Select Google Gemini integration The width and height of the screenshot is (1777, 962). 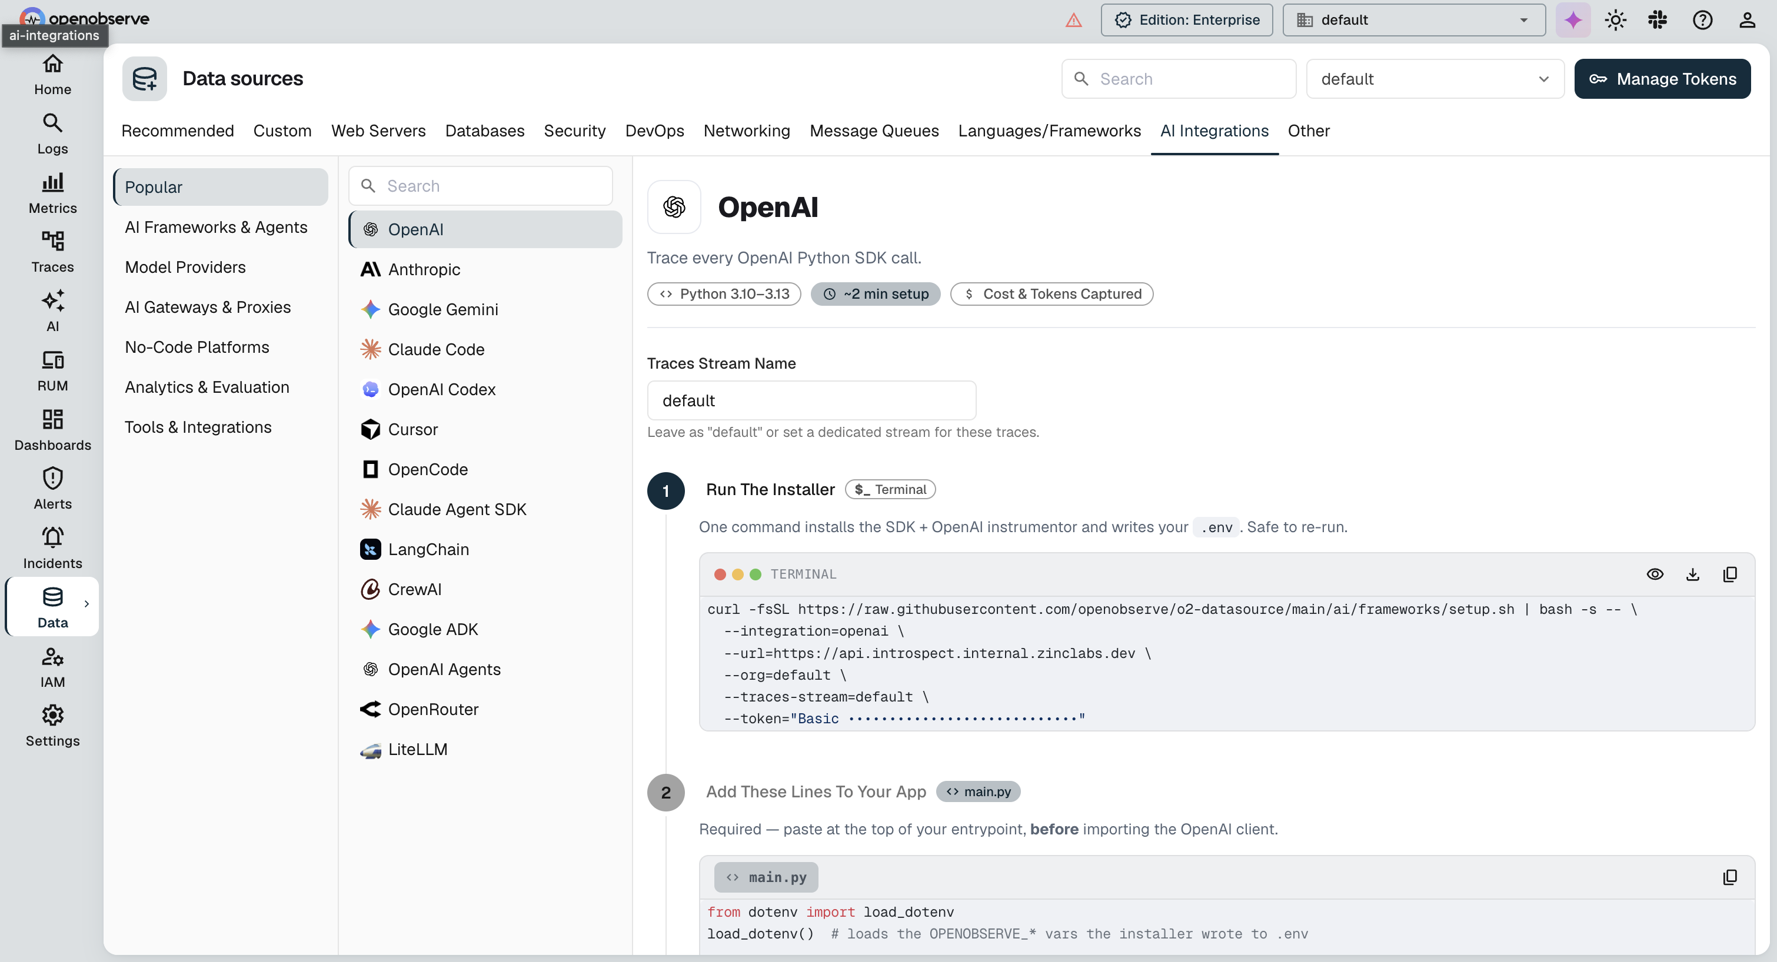pyautogui.click(x=485, y=309)
